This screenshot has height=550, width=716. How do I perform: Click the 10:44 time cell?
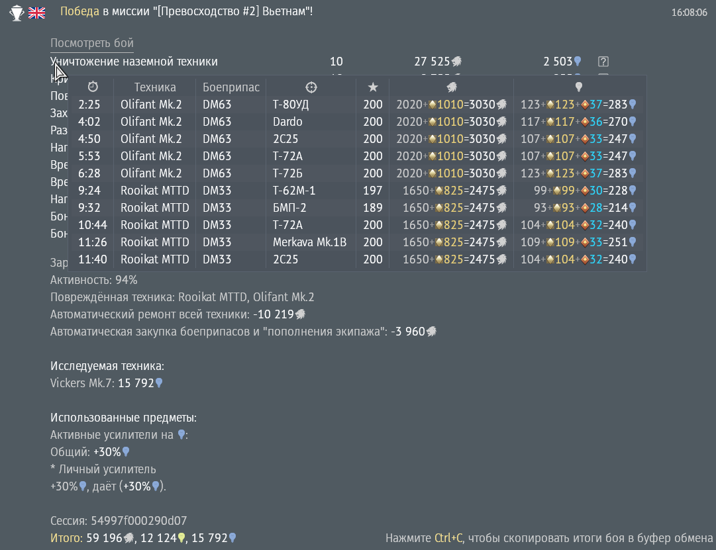point(93,225)
